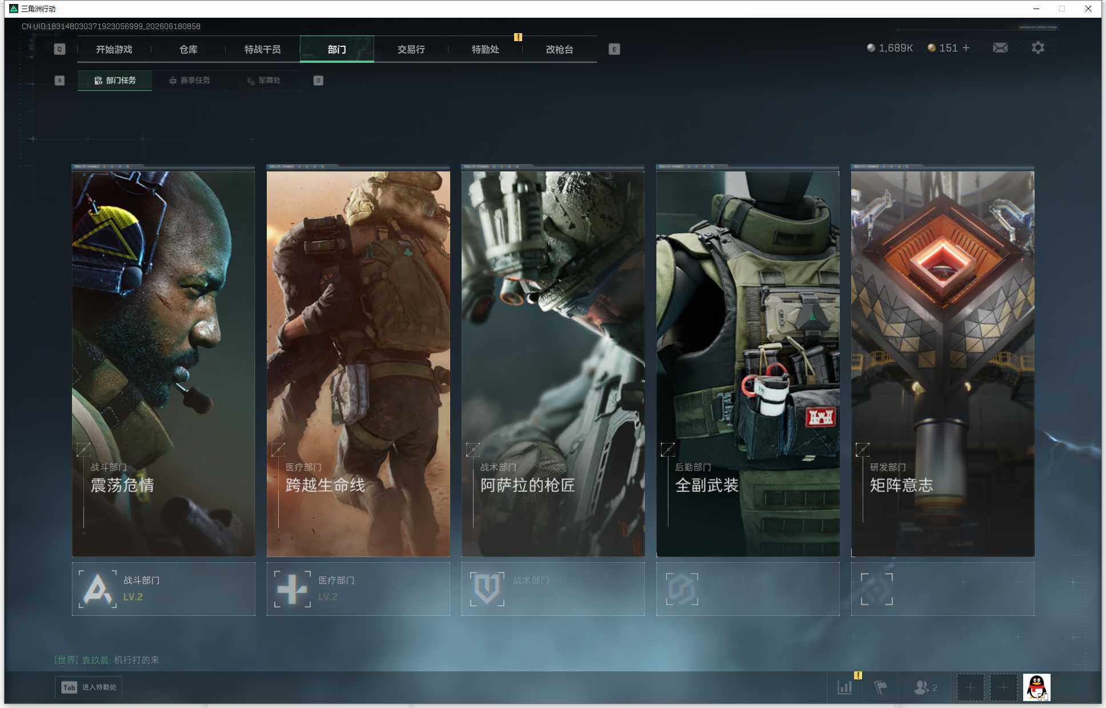The image size is (1106, 708).
Task: Open the world chat message line
Action: (x=107, y=660)
